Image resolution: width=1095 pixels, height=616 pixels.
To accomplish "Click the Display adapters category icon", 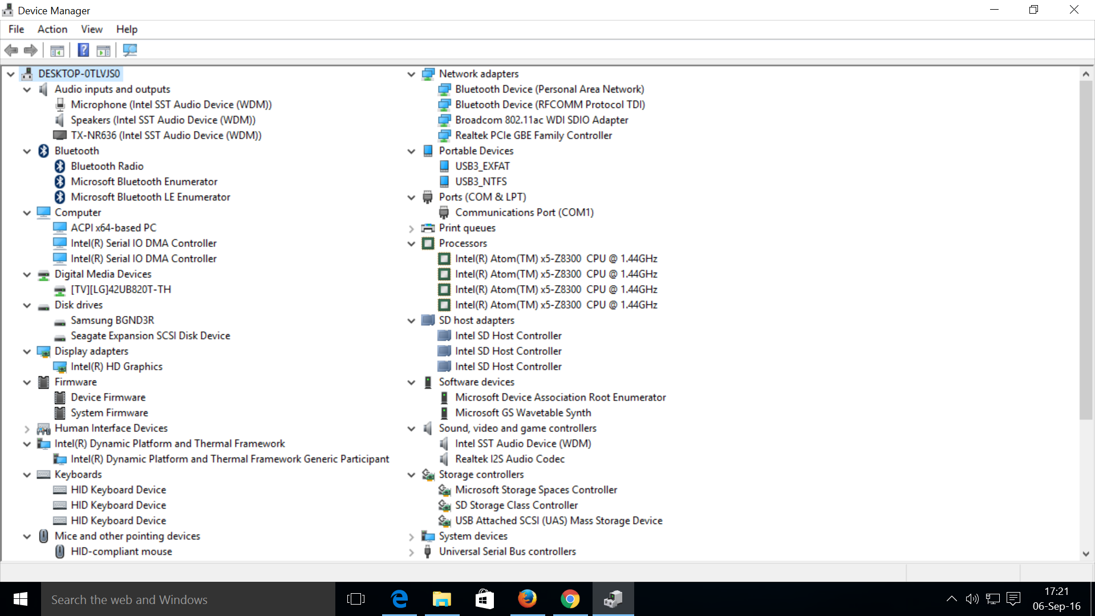I will tap(43, 351).
